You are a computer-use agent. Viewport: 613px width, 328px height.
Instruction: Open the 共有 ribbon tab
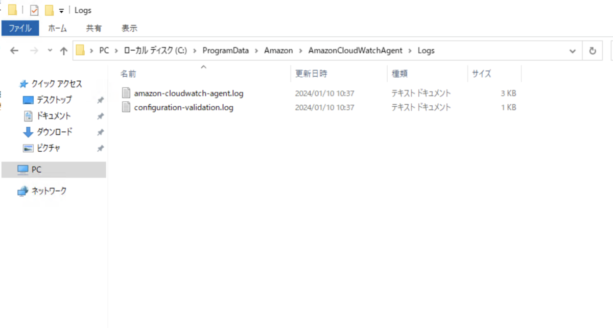click(93, 28)
